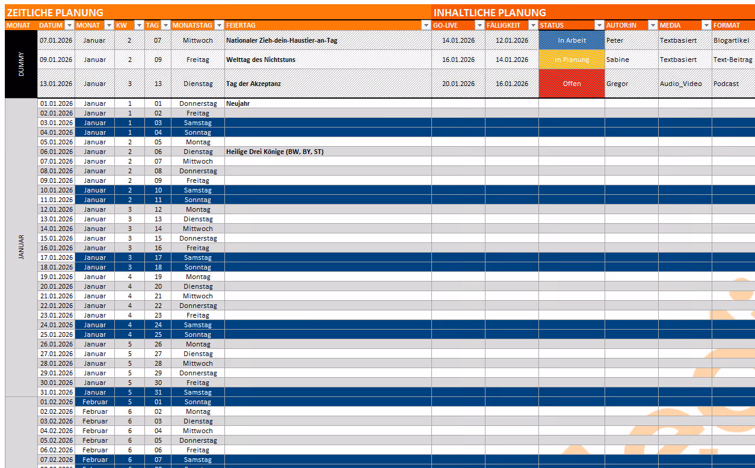This screenshot has width=755, height=468.
Task: Select the In Arbeit status cell
Action: 572,40
